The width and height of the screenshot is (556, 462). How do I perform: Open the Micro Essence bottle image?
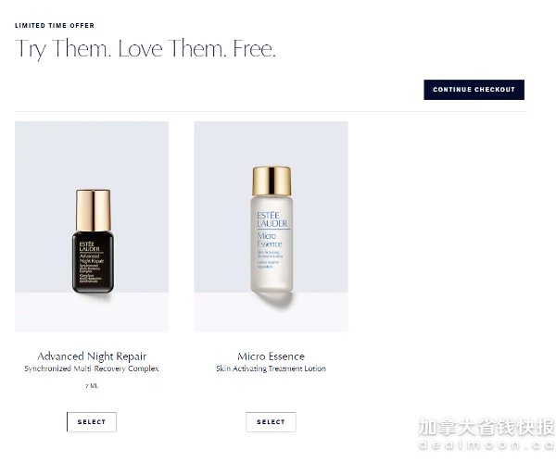coord(271,227)
